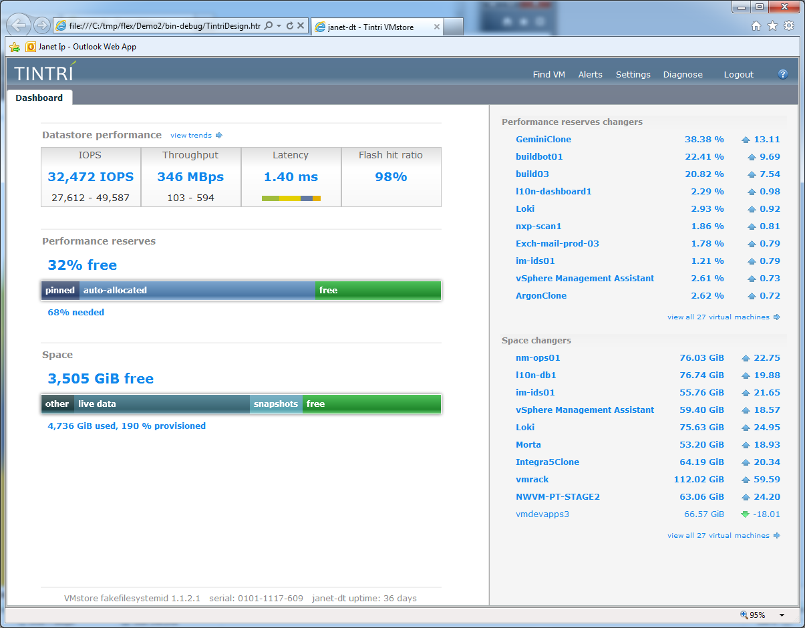The image size is (805, 628).
Task: Click the Add to Favorites bar star icon
Action: pos(15,47)
